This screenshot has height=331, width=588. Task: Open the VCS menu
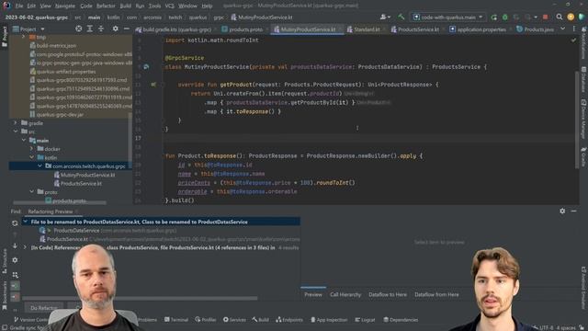coord(169,6)
